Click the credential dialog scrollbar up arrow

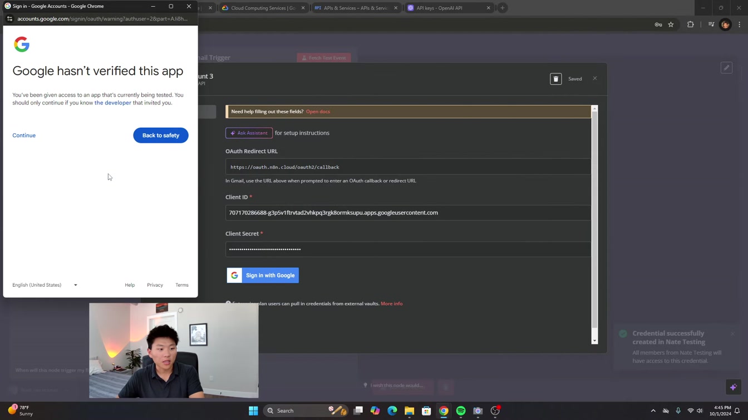coord(594,108)
